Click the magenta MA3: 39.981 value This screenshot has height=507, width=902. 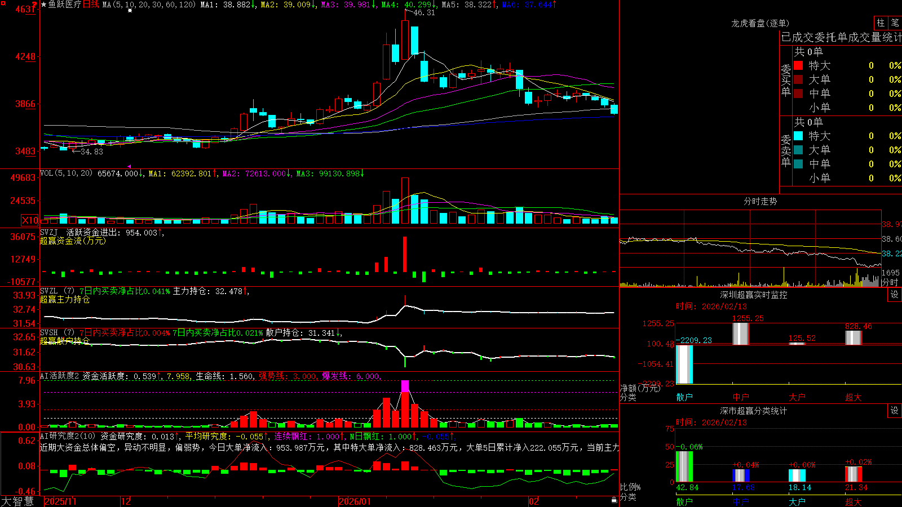tap(346, 5)
